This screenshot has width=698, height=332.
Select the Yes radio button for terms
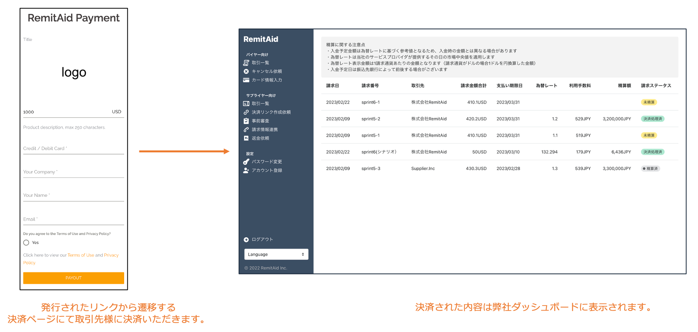26,243
